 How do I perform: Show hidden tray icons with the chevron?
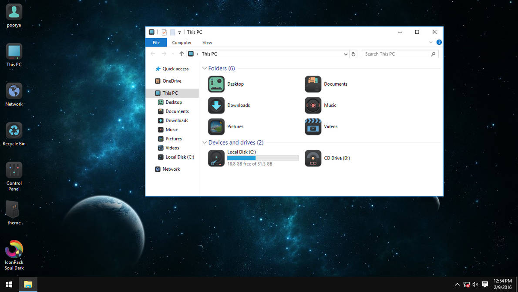pos(457,285)
